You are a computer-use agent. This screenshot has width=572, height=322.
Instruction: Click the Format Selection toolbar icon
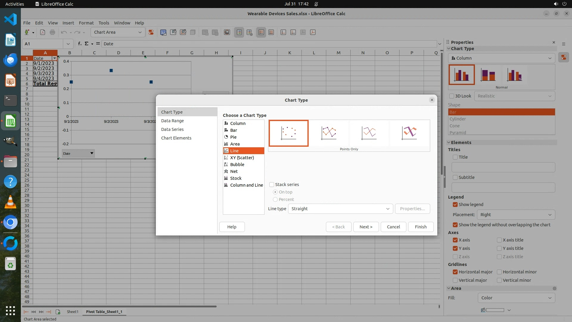pos(151,32)
